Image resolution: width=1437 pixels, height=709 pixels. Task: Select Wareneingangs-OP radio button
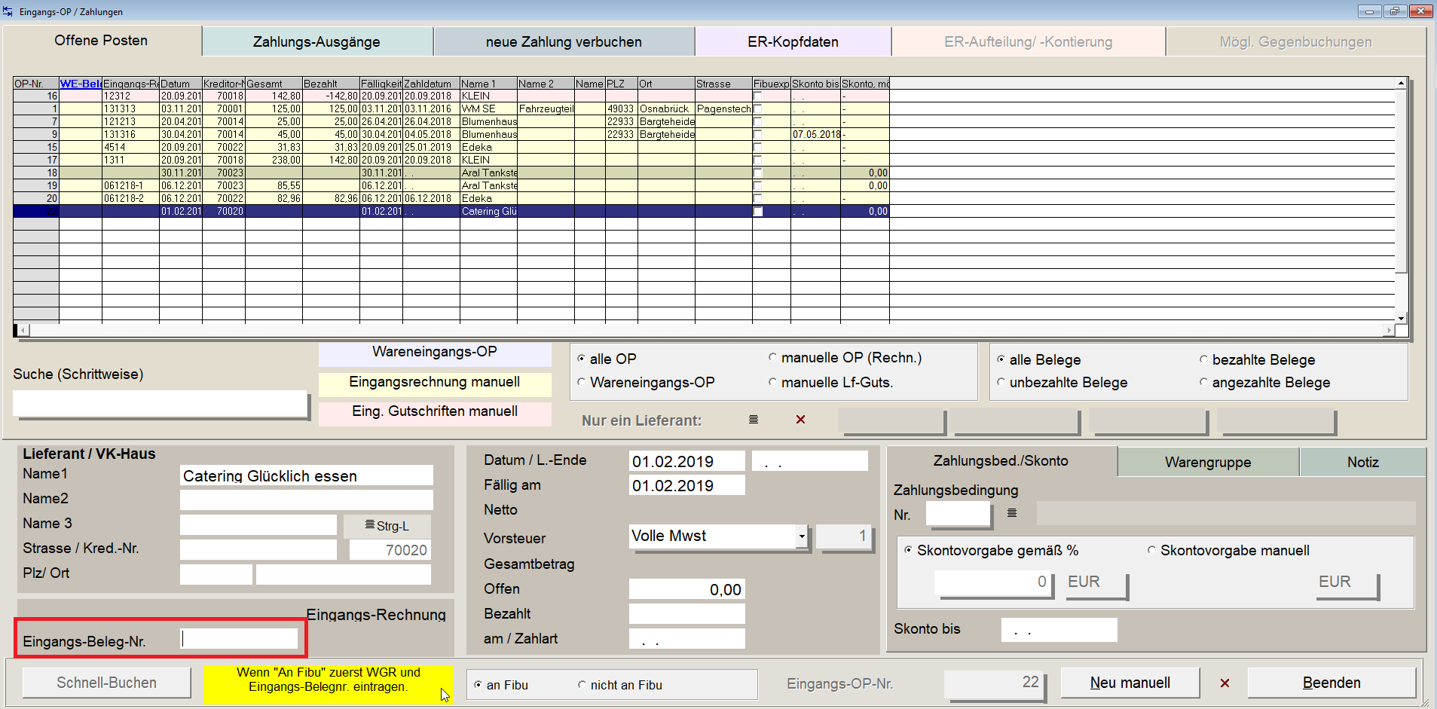(x=581, y=382)
